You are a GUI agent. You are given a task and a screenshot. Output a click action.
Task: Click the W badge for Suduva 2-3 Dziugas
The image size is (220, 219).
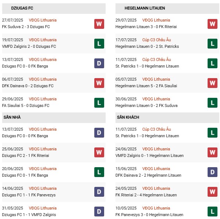[99, 24]
